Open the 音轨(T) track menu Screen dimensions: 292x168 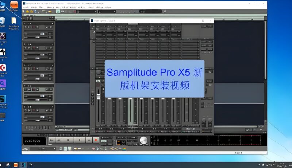coord(42,7)
